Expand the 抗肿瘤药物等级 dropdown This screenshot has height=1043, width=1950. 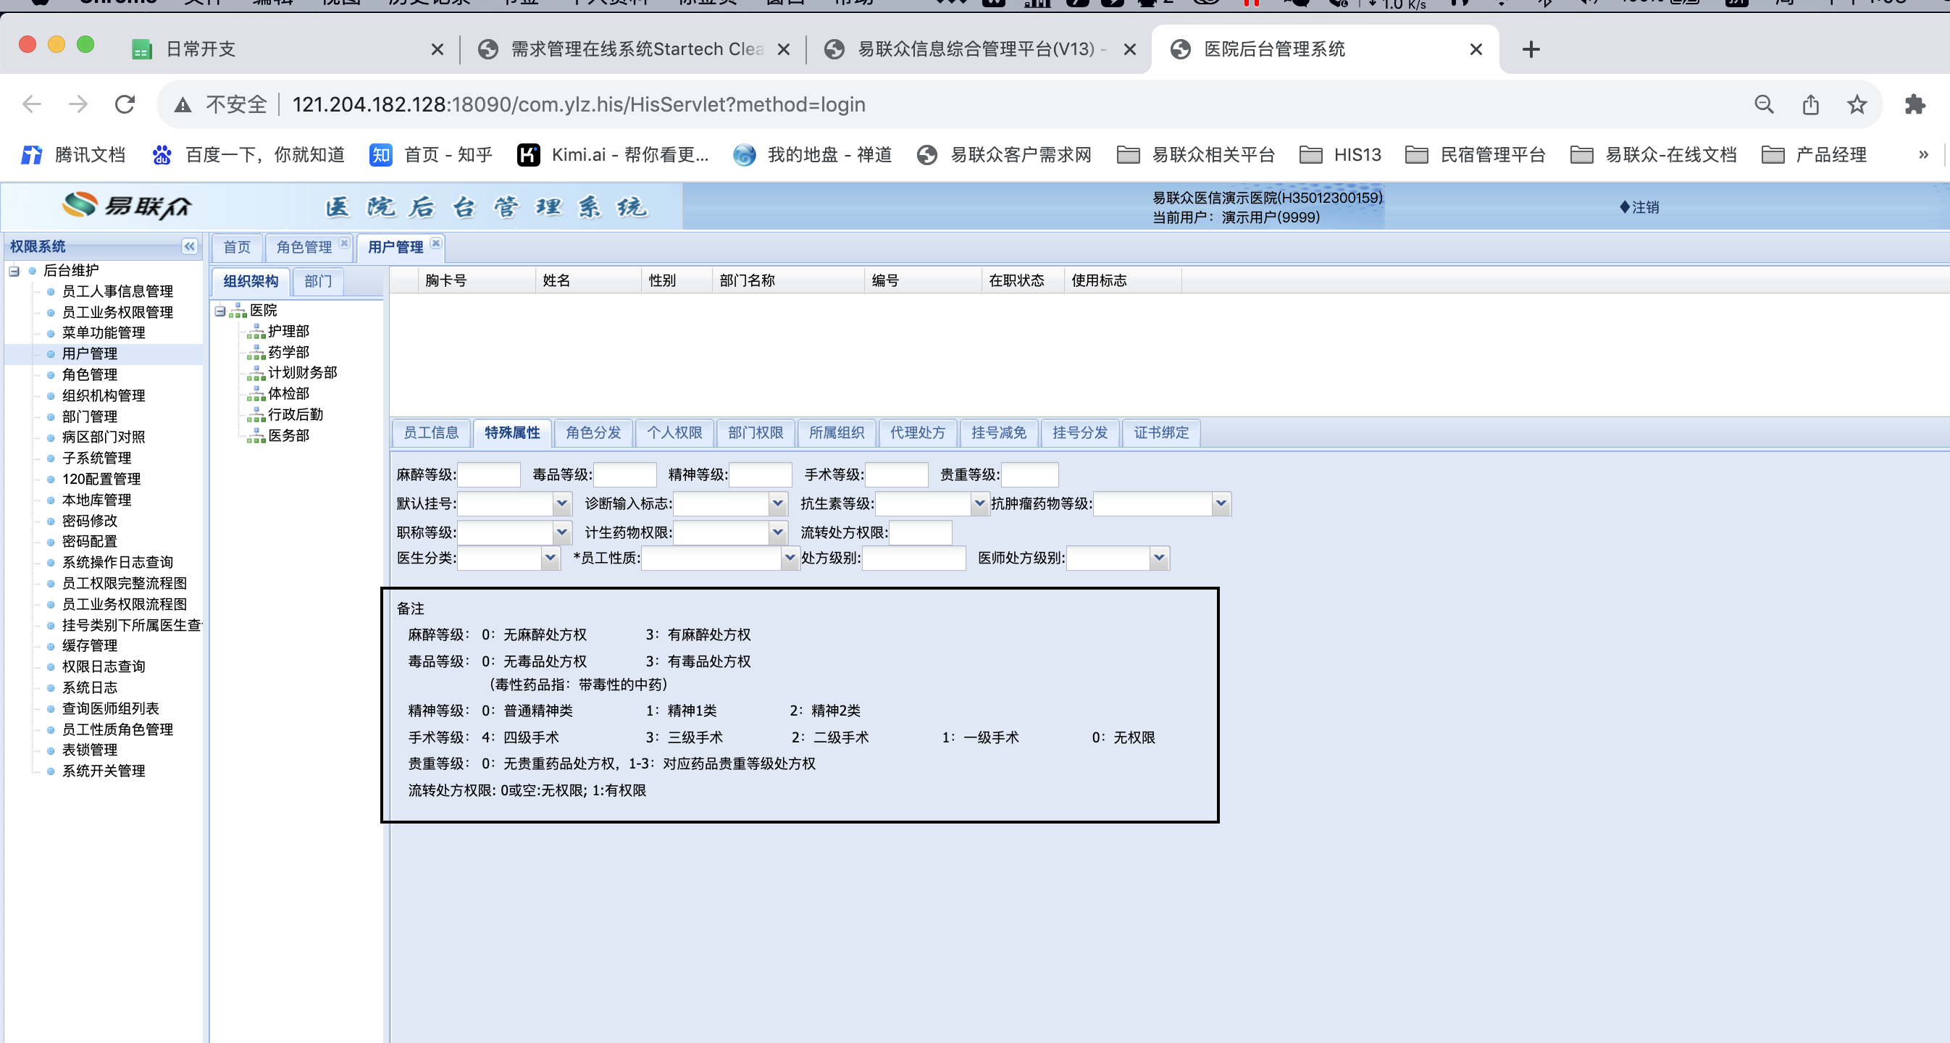tap(1221, 503)
